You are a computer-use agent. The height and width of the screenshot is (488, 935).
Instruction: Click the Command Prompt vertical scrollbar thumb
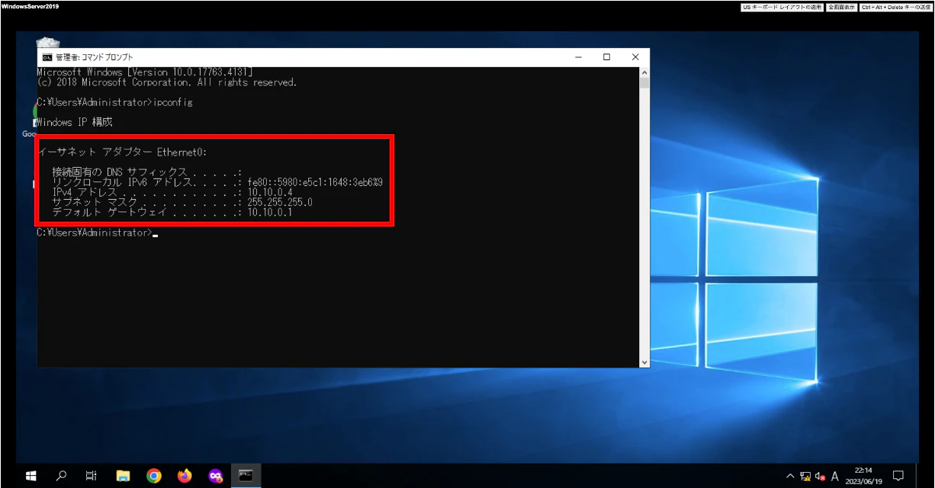tap(644, 84)
